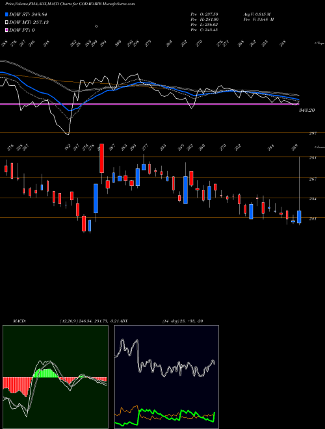Click the last blue candle with long wick
The width and height of the screenshot is (325, 429).
tap(299, 216)
